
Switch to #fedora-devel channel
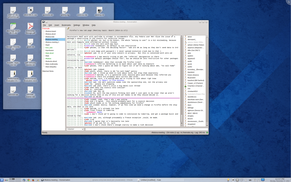(50, 34)
